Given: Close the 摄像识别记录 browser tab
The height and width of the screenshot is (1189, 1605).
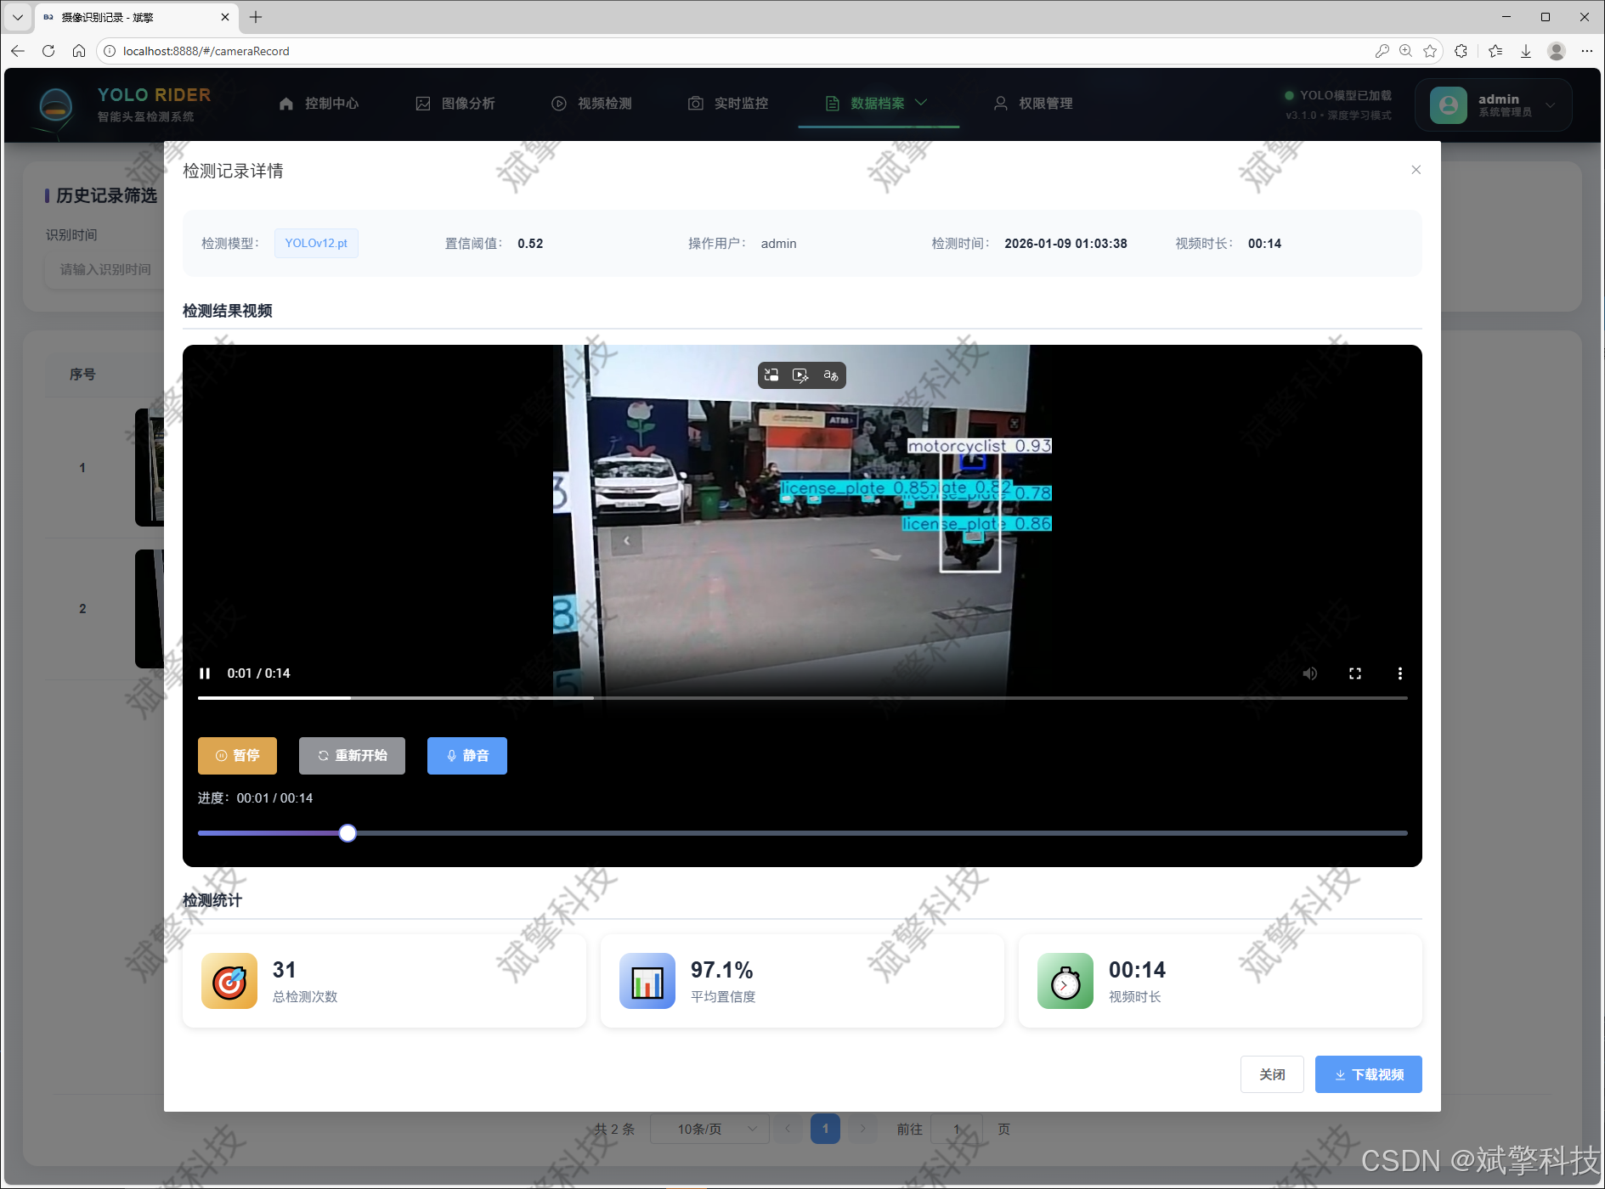Looking at the screenshot, I should (x=225, y=17).
